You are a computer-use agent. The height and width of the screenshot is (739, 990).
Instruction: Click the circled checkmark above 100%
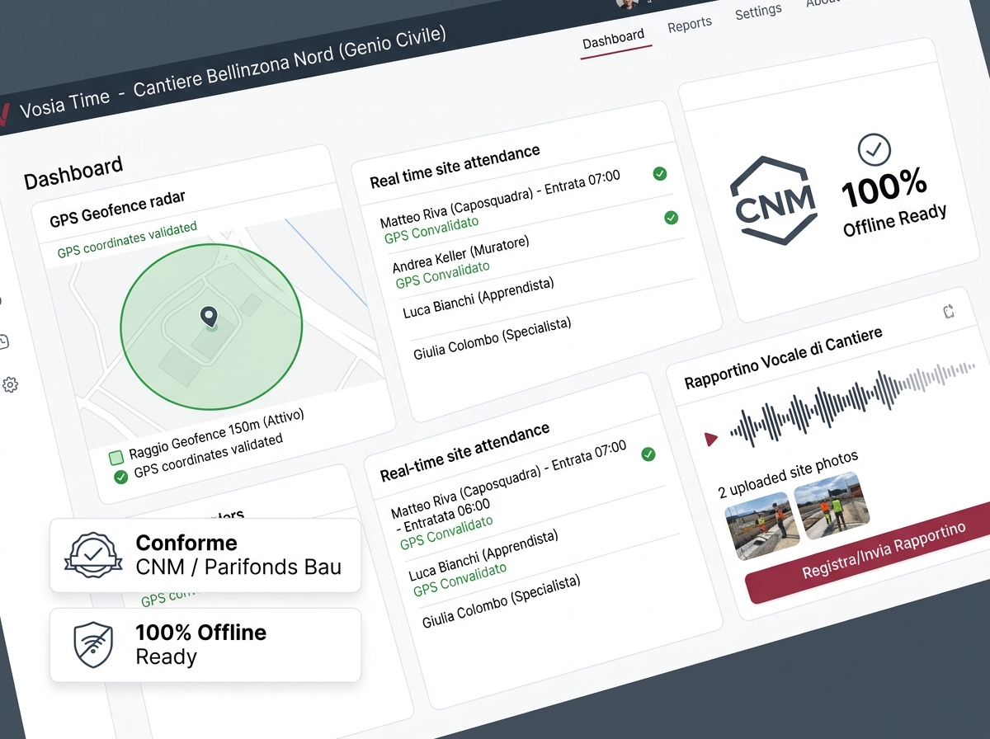point(874,149)
